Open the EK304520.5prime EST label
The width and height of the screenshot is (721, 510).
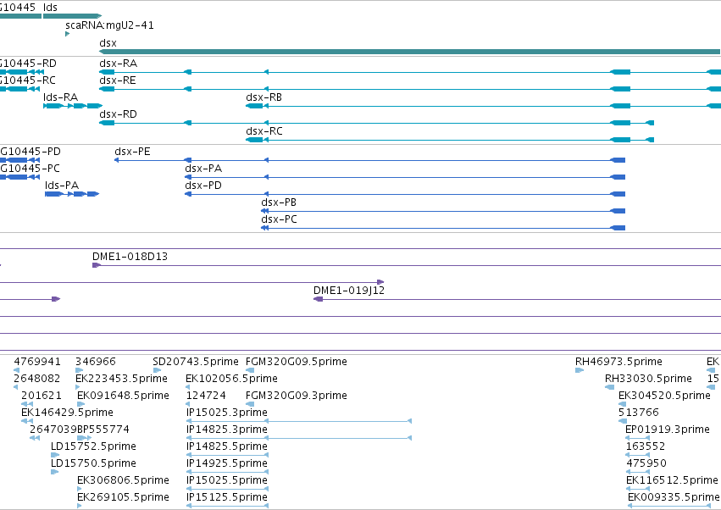(664, 396)
